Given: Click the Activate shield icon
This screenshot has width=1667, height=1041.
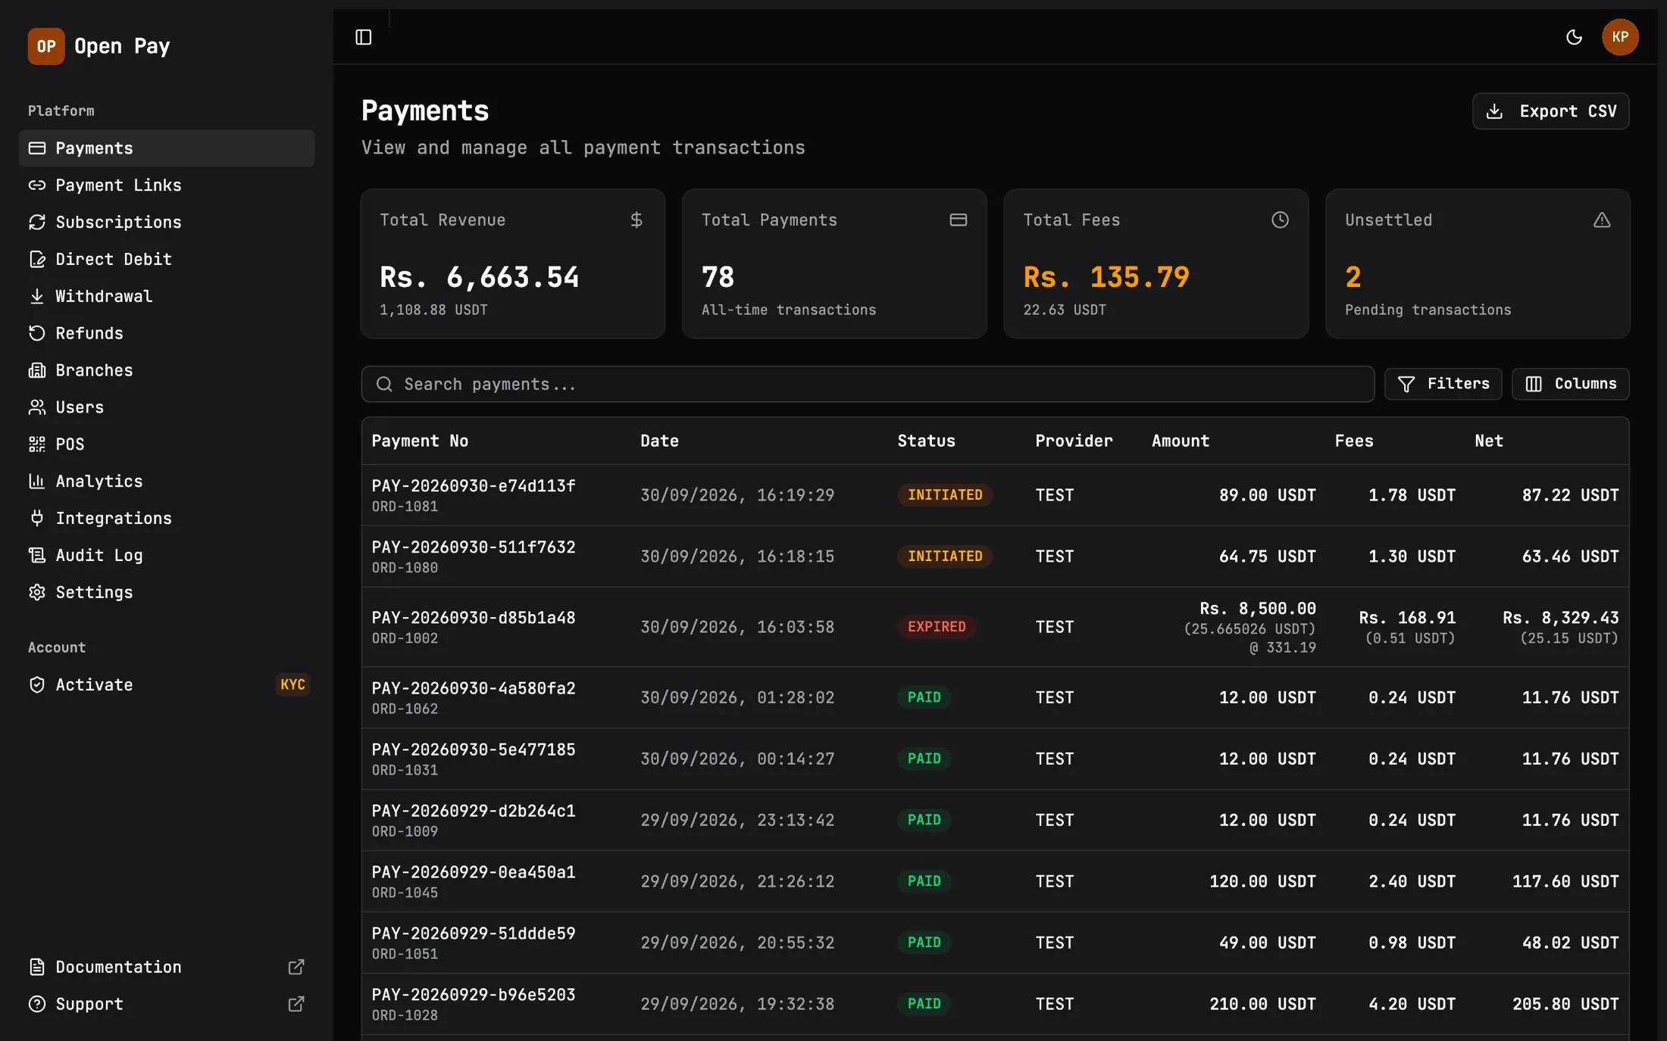Looking at the screenshot, I should point(37,685).
